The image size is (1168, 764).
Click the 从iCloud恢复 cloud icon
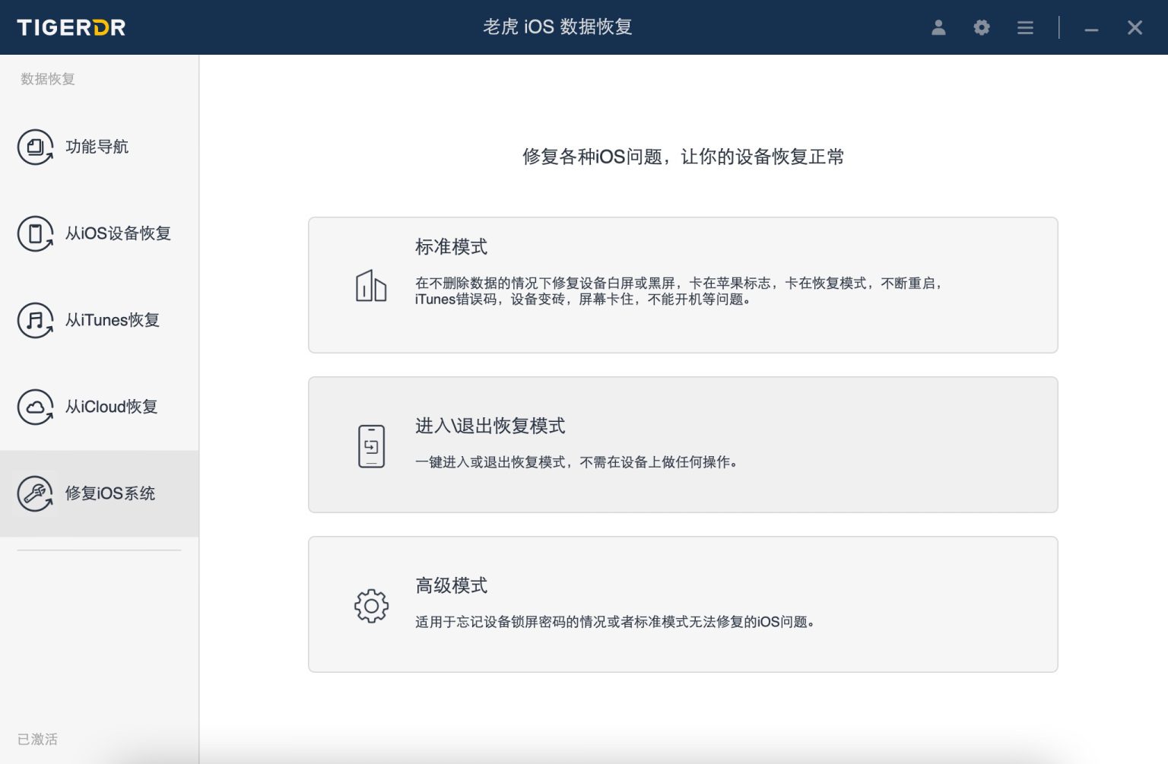coord(35,407)
